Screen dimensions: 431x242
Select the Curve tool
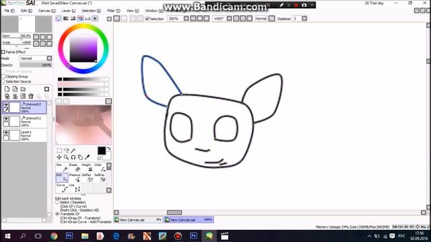click(x=62, y=188)
